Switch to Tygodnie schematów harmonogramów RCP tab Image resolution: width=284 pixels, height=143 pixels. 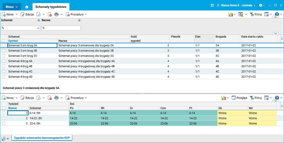pos(42,138)
